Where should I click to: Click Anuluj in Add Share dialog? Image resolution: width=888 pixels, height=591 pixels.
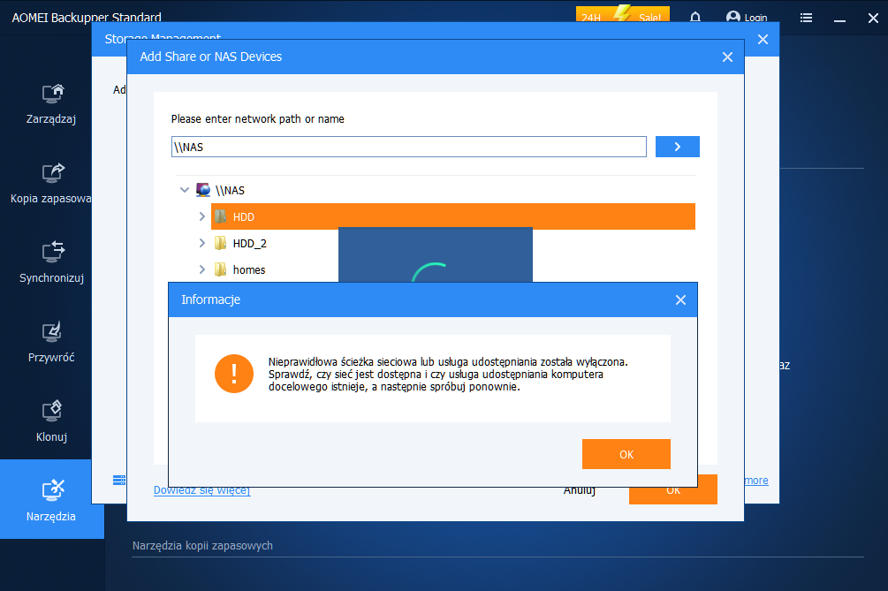coord(580,491)
